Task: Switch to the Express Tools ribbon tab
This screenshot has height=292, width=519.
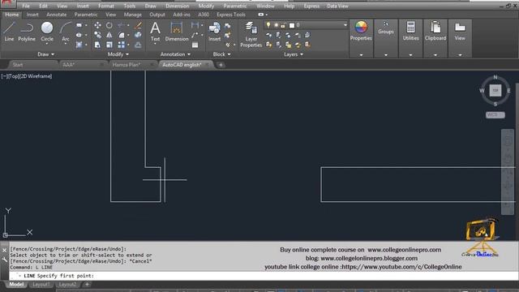Action: pyautogui.click(x=231, y=15)
